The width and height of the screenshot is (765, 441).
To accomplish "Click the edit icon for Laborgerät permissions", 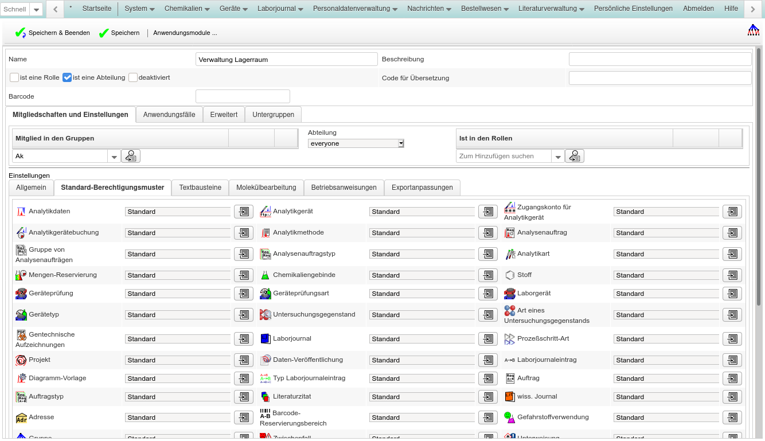I will (x=732, y=294).
